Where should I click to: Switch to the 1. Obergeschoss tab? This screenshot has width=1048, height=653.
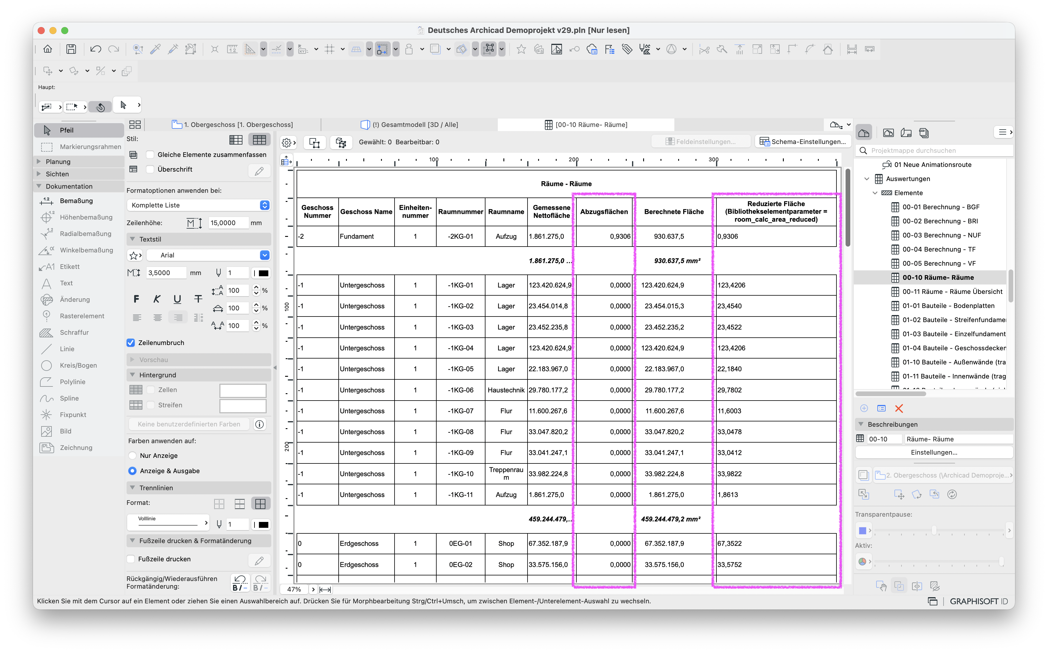[x=233, y=125]
